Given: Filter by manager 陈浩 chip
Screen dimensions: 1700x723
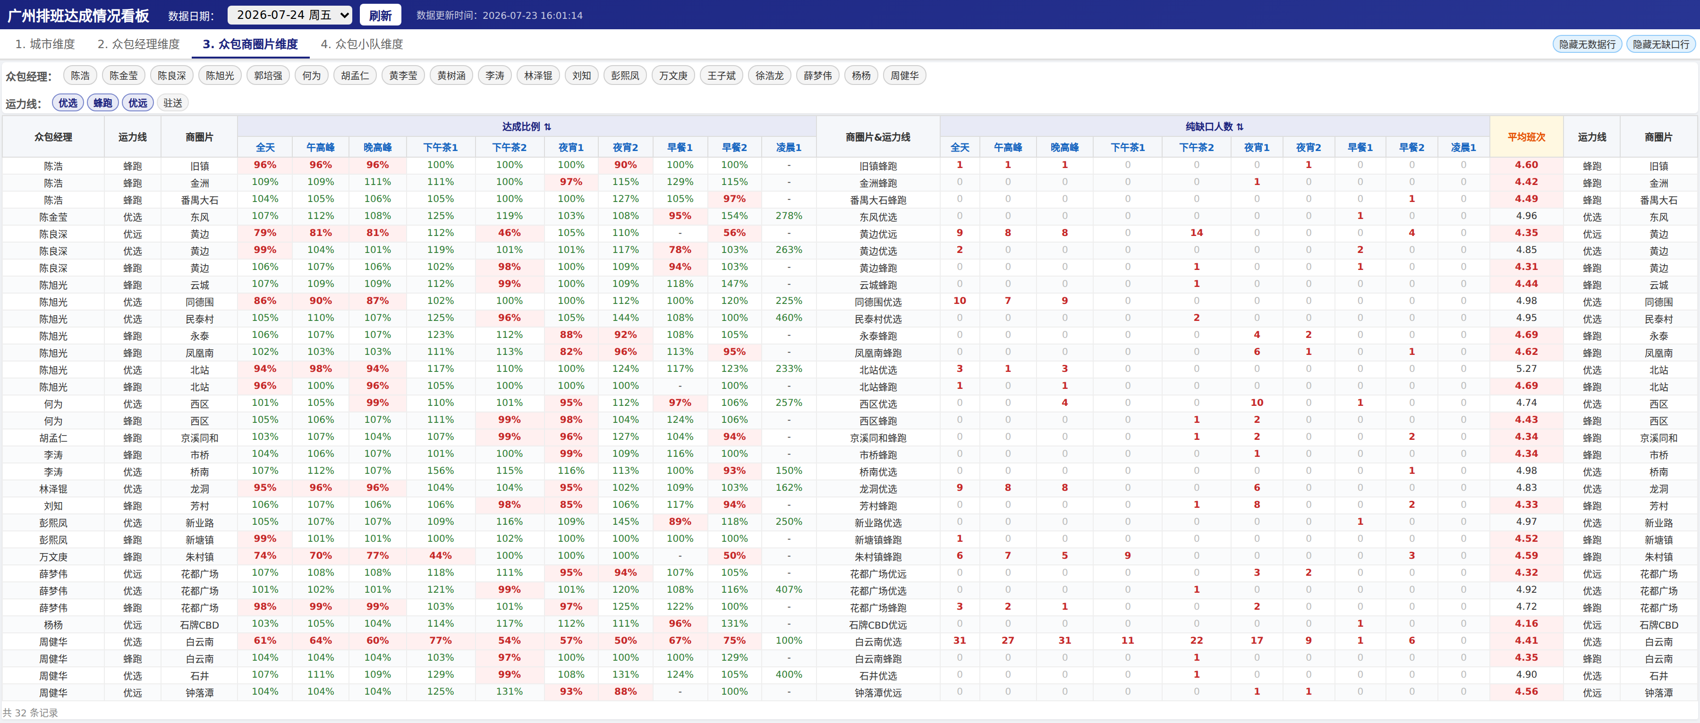Looking at the screenshot, I should tap(80, 76).
